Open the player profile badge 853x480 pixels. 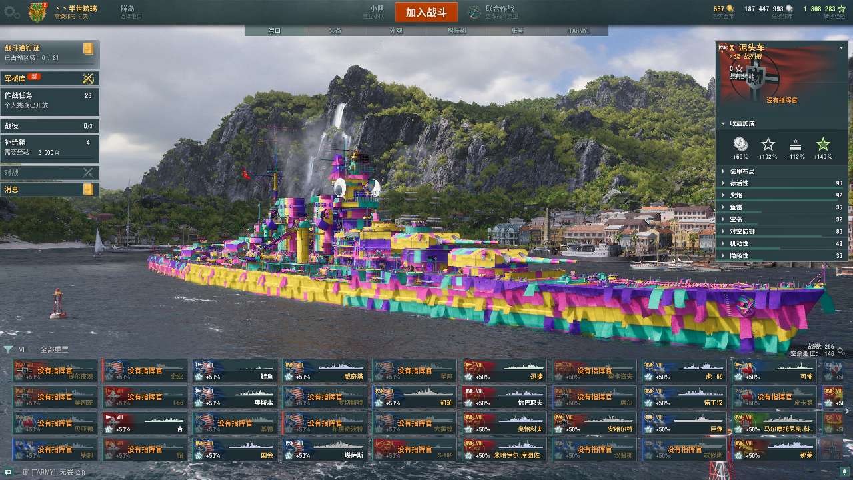point(37,12)
